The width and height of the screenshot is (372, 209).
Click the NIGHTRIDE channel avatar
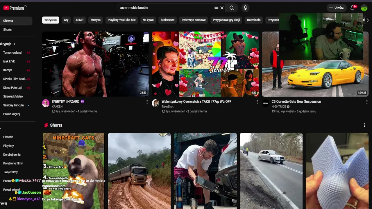[x=266, y=103]
